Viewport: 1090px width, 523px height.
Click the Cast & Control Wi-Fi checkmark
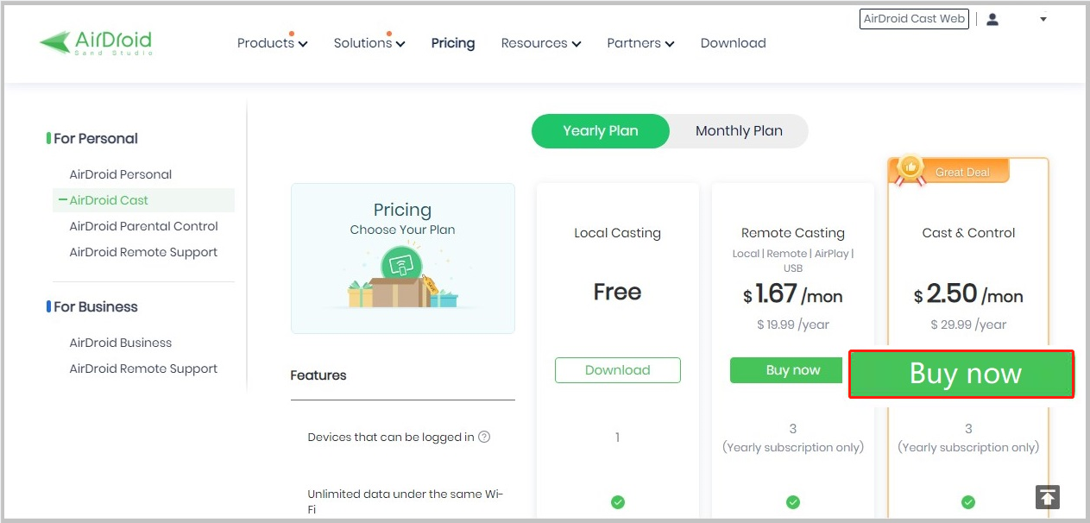(x=968, y=502)
